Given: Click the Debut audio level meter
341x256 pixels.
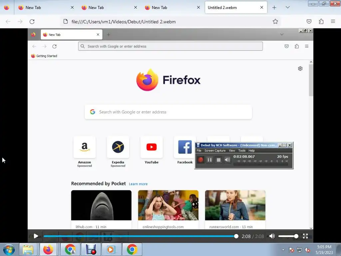Looking at the screenshot, I should tap(261, 163).
